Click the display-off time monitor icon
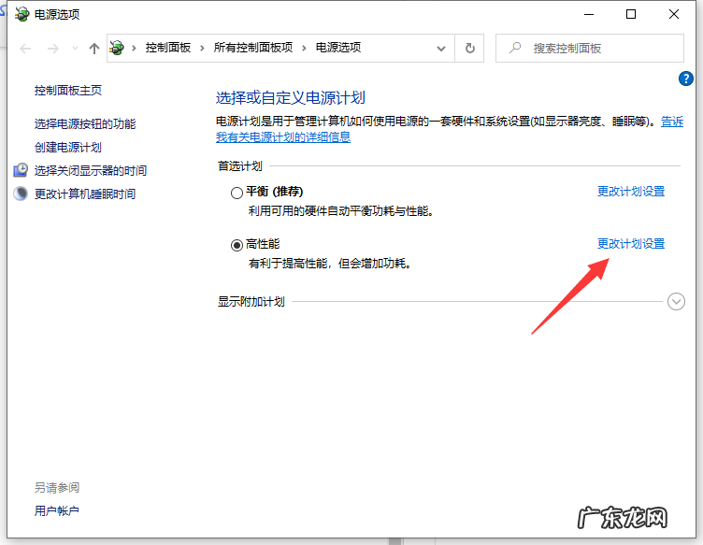 click(x=21, y=170)
